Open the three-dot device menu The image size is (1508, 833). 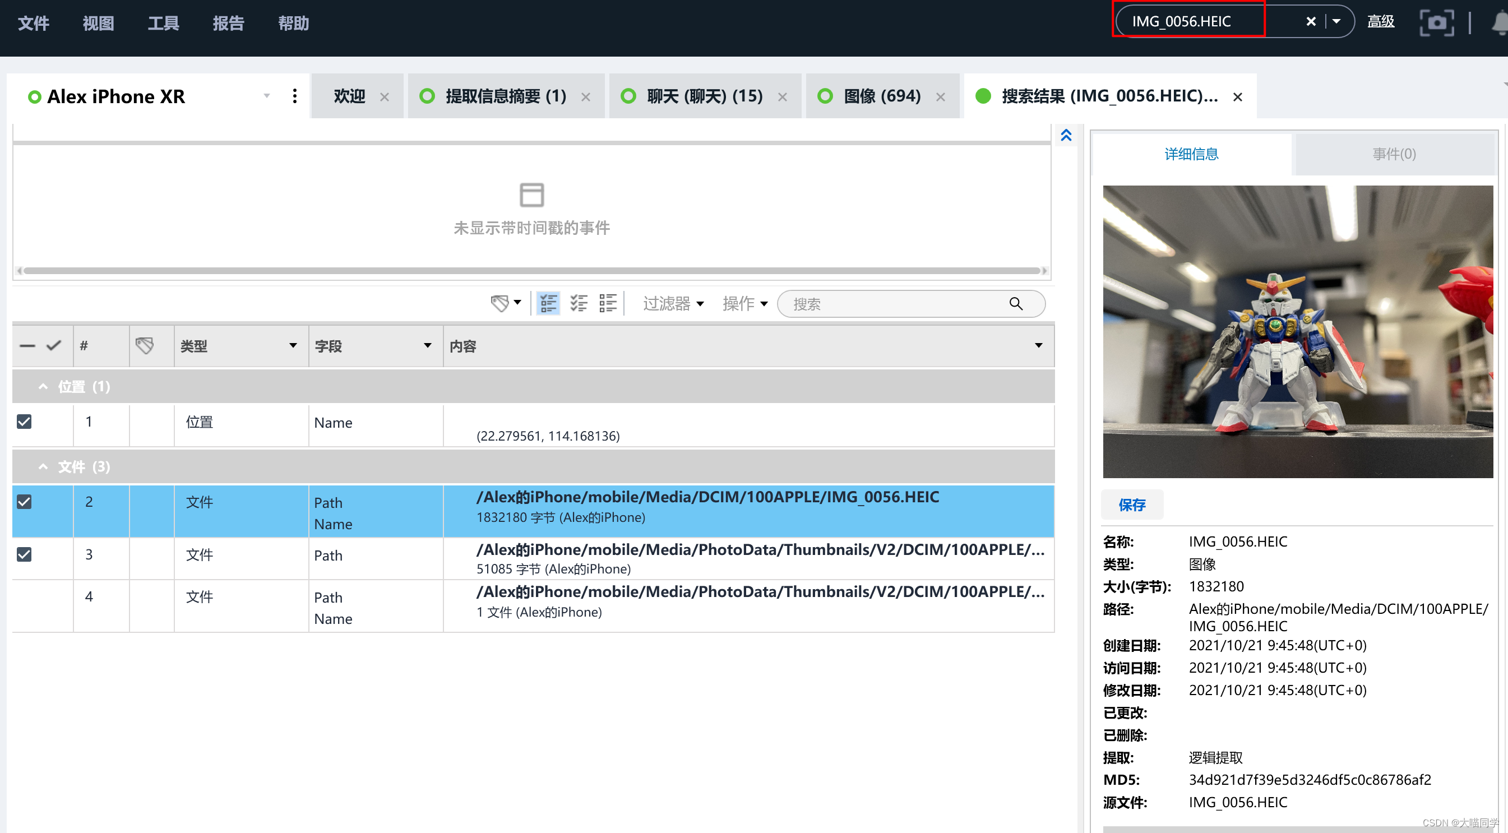click(x=294, y=96)
